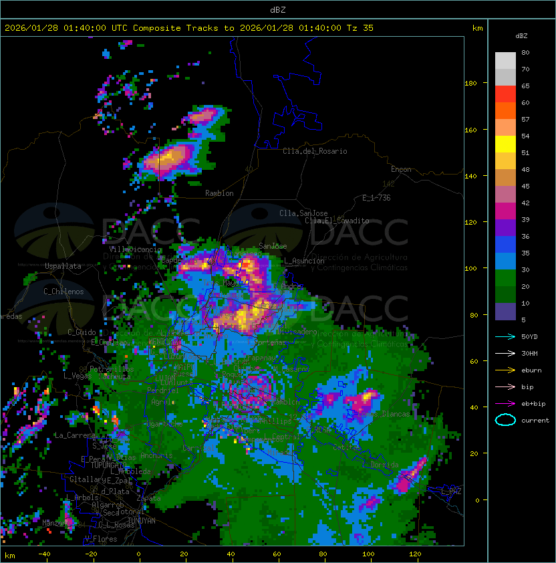Click the yellow eburn arrow in legend
The height and width of the screenshot is (563, 556).
(x=505, y=370)
